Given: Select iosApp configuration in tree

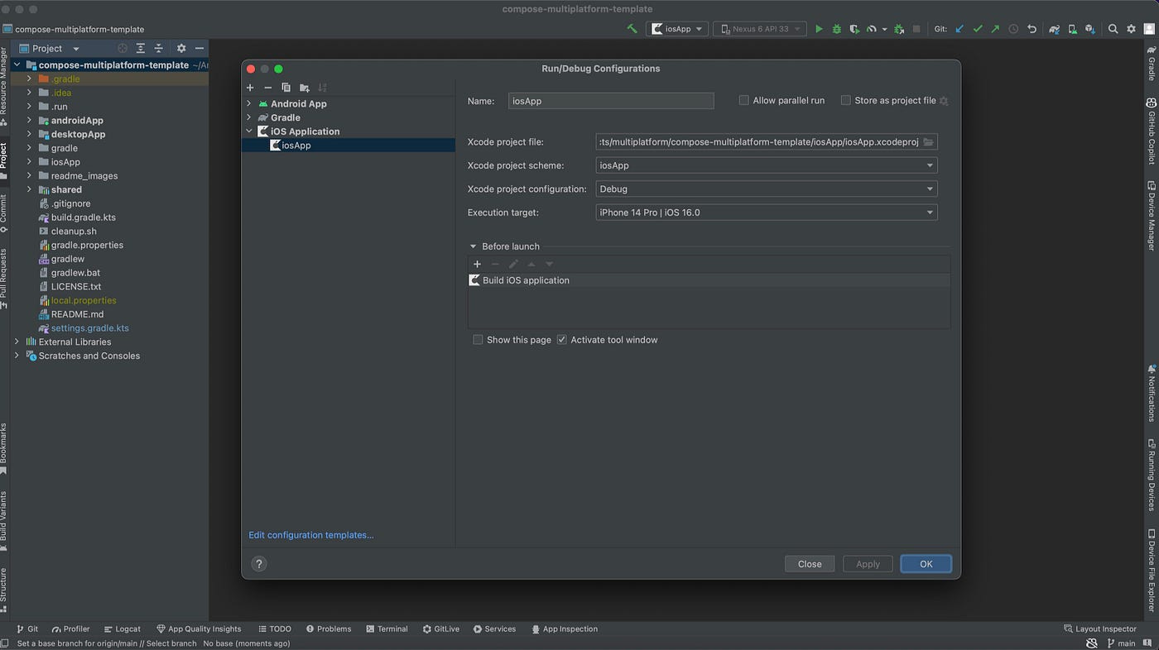Looking at the screenshot, I should 349,146.
